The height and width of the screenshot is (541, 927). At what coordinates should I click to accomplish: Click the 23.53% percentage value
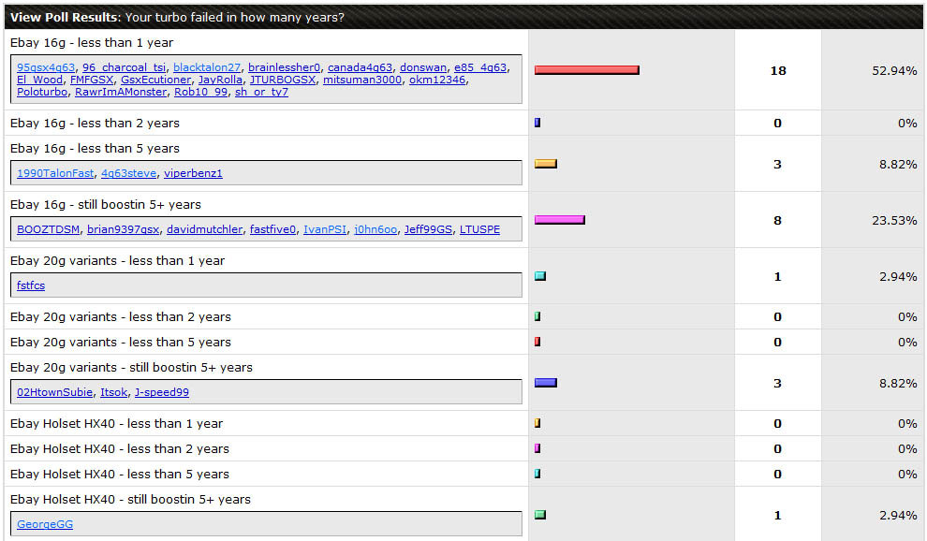[894, 221]
